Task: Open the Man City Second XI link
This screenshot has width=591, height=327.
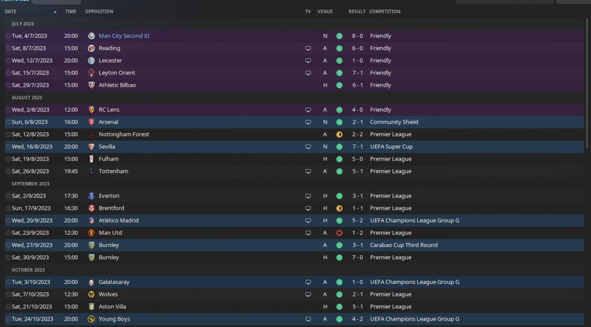Action: click(x=124, y=36)
